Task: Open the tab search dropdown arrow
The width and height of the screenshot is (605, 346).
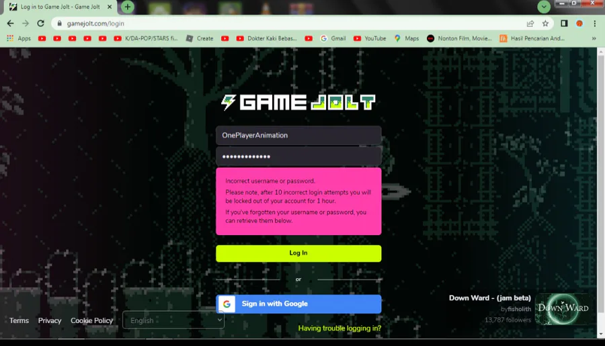Action: pyautogui.click(x=544, y=7)
